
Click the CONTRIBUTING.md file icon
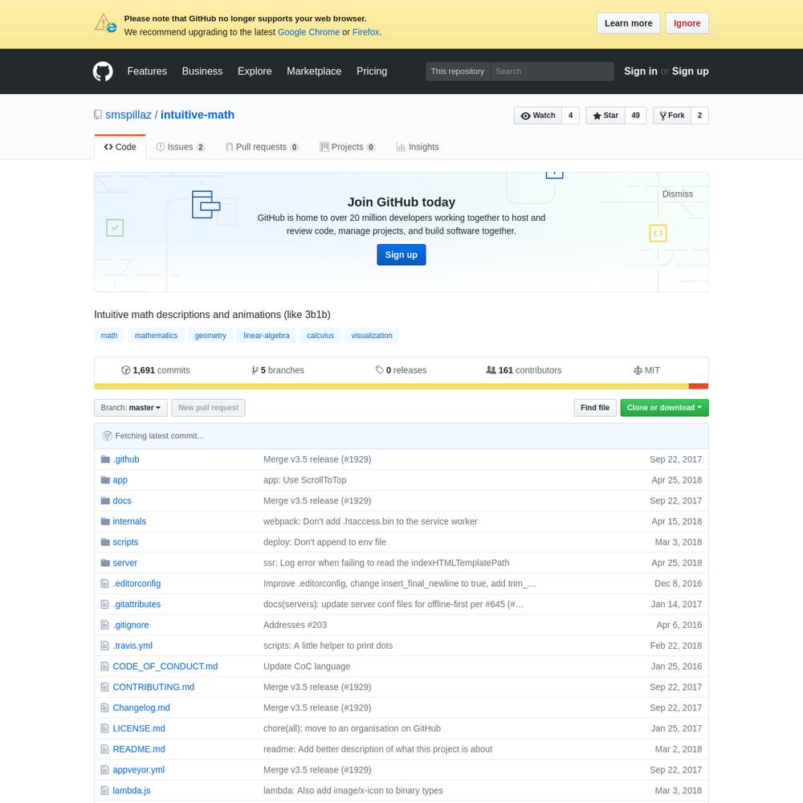click(105, 687)
